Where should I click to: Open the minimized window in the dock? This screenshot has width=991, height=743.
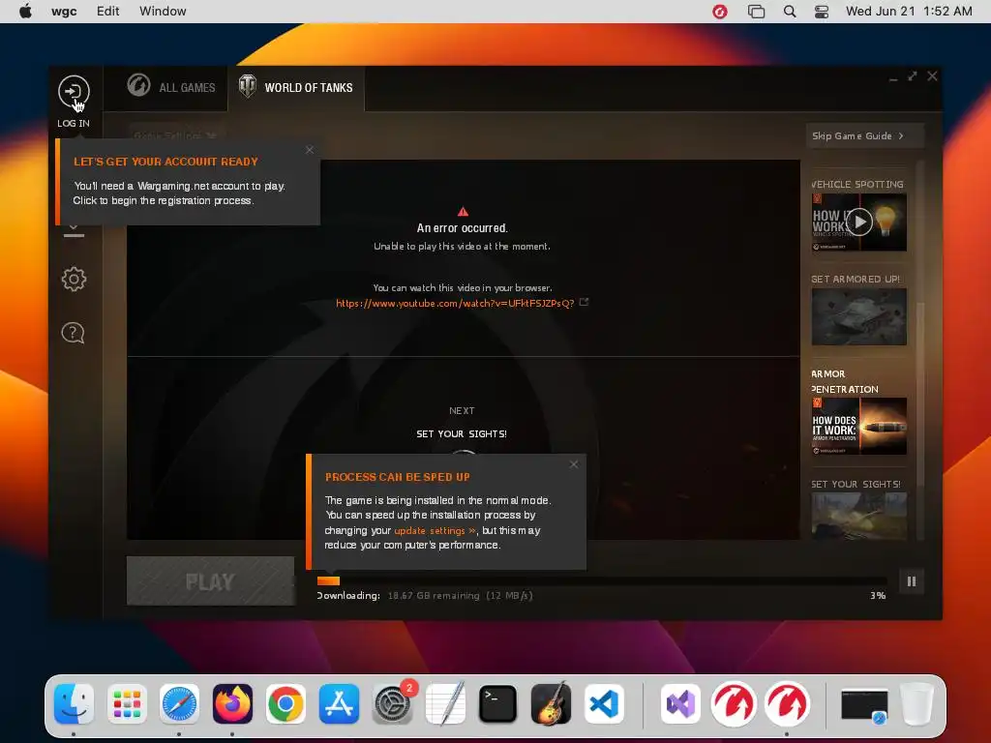click(x=864, y=705)
